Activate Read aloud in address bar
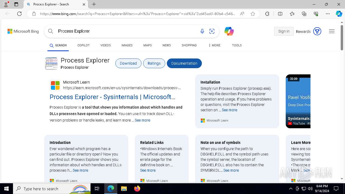 pyautogui.click(x=242, y=14)
